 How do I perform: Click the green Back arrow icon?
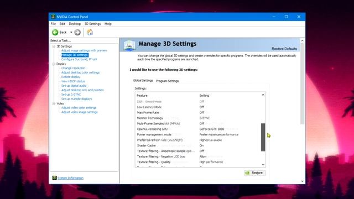[x=55, y=32]
